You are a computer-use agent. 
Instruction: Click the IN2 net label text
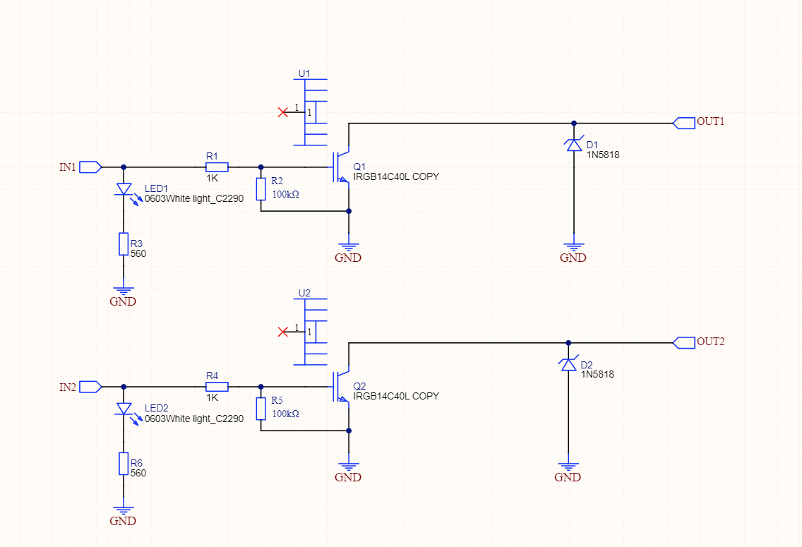tap(68, 387)
